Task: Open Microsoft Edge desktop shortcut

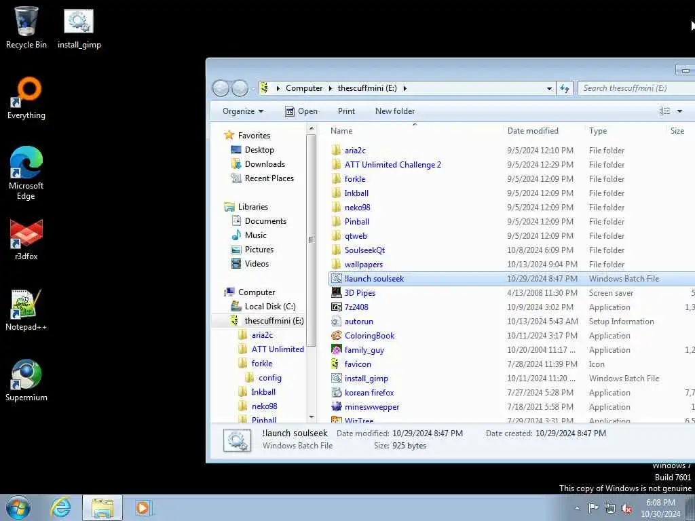Action: (x=26, y=173)
